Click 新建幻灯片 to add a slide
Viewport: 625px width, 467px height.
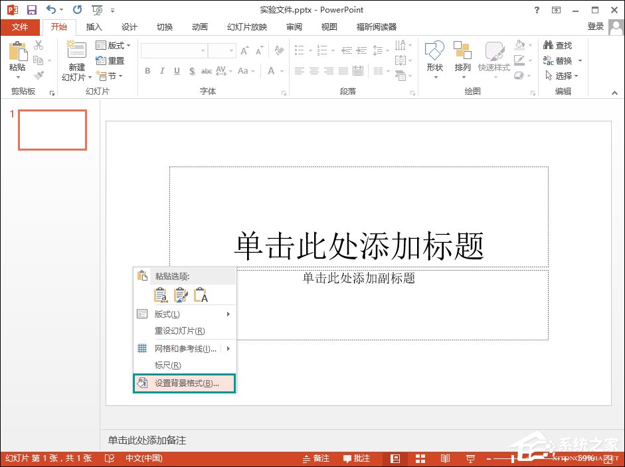76,60
